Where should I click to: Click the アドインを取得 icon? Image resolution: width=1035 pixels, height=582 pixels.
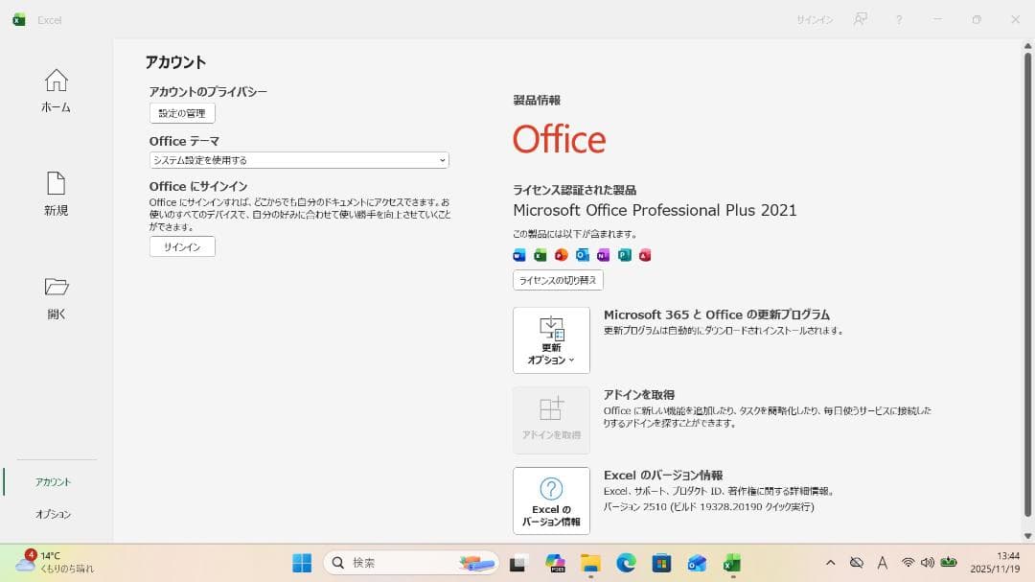click(x=551, y=419)
